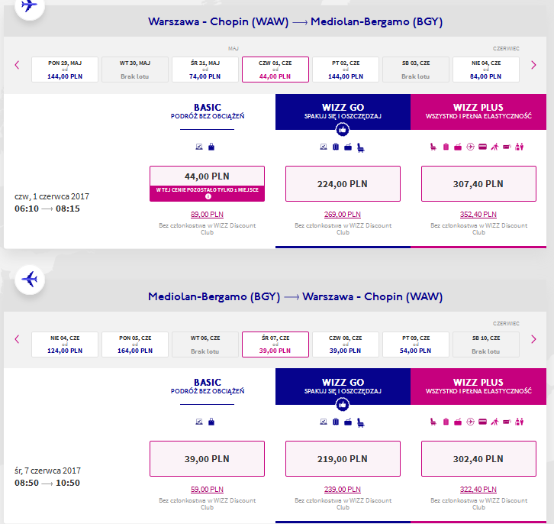Image resolution: width=554 pixels, height=524 pixels.
Task: Click the return WIZZ GO checked suitcase icon
Action: click(336, 422)
